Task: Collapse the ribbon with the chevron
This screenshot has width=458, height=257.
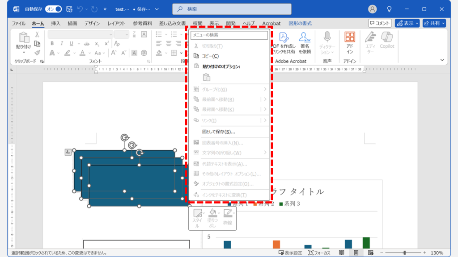Action: pos(442,60)
